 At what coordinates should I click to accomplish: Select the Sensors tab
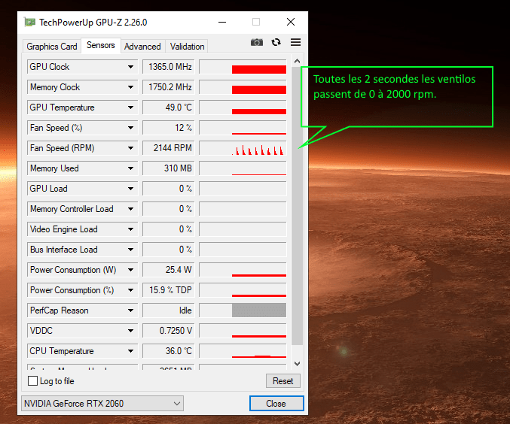tap(101, 45)
